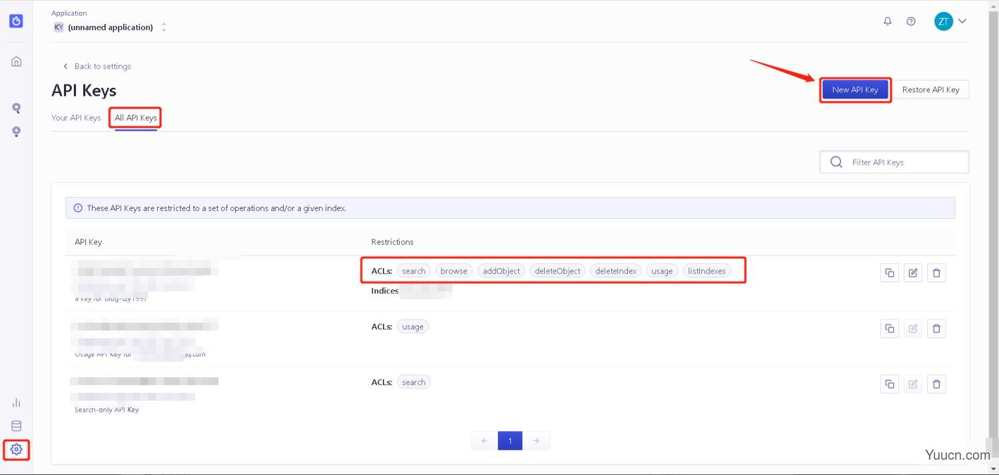Viewport: 999px width, 475px height.
Task: Click the edit icon of the Search-only API Key
Action: [x=913, y=384]
